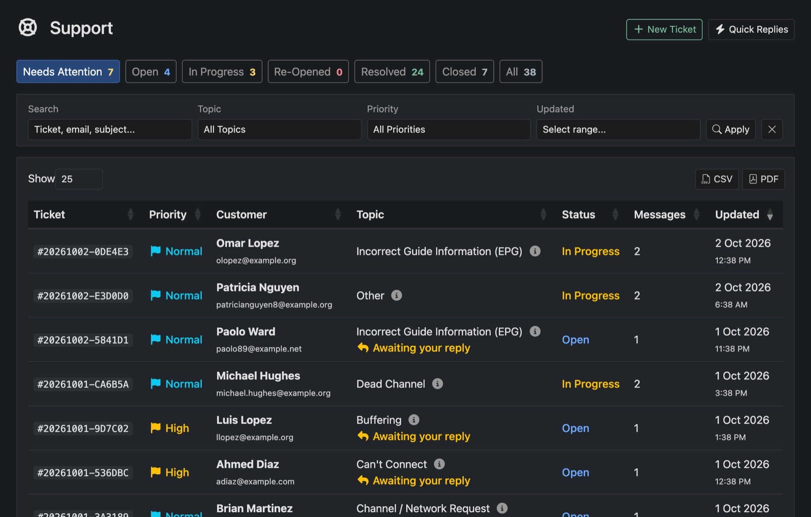Click info icon for Channel / Network Request
811x517 pixels.
[x=502, y=508]
